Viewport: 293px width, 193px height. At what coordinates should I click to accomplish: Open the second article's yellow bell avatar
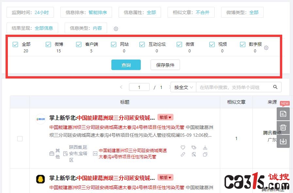pos(41,179)
